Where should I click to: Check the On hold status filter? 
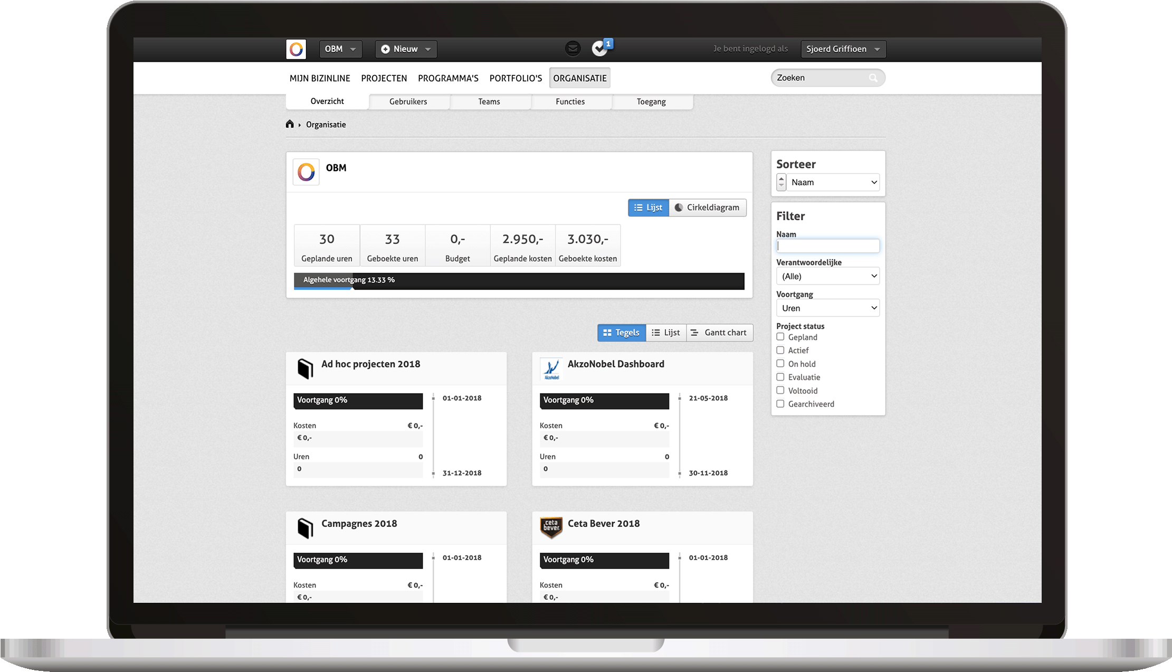(x=780, y=363)
